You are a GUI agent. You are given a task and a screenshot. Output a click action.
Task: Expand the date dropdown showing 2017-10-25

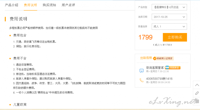point(169,17)
